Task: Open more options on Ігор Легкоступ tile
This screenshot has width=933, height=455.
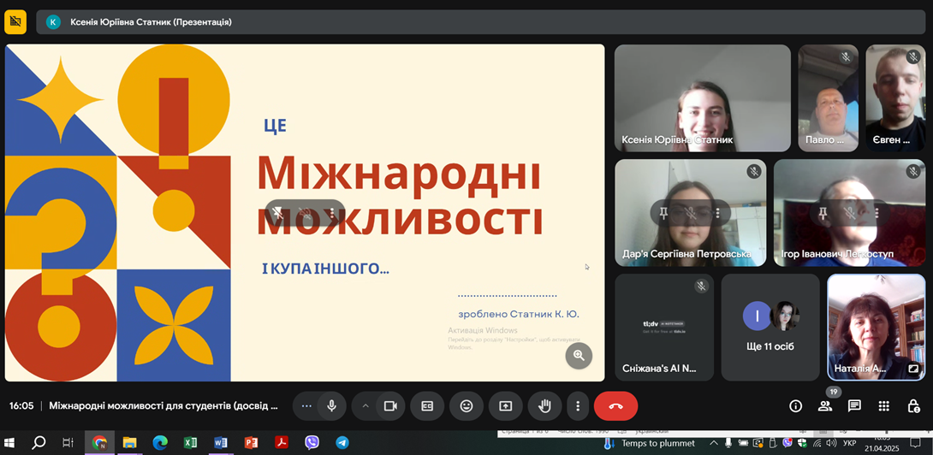Action: coord(877,213)
